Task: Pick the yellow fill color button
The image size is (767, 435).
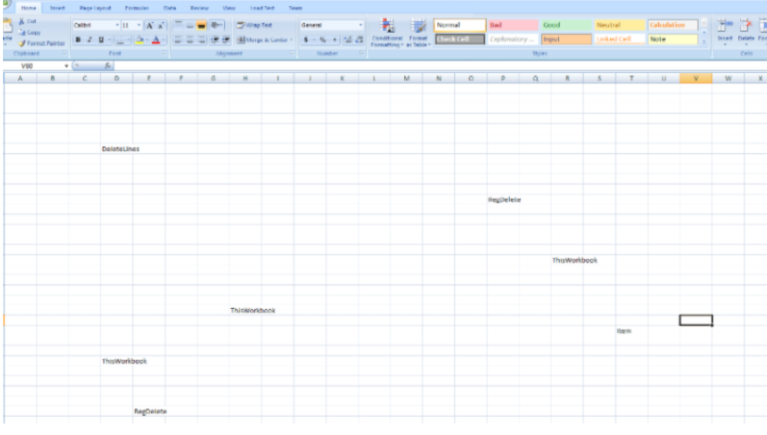Action: [138, 39]
